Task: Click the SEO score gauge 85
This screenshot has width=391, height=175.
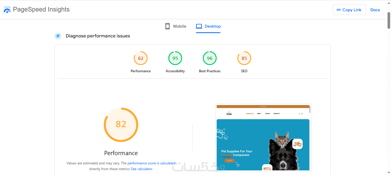Action: pyautogui.click(x=244, y=58)
